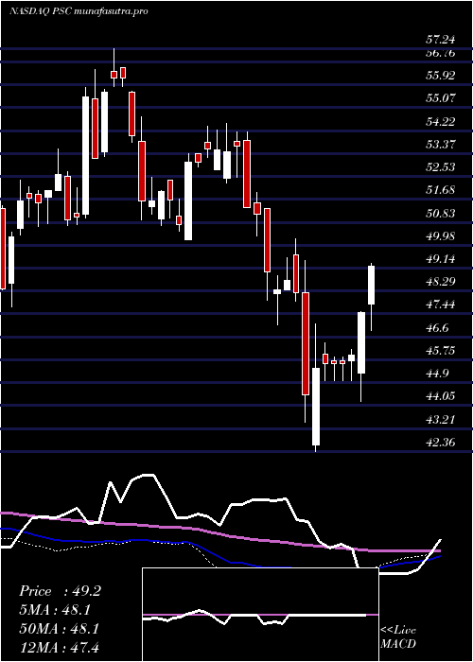Viewport: 473px width, 662px height.
Task: Click the 50MA : 48.1 readout
Action: tap(59, 629)
